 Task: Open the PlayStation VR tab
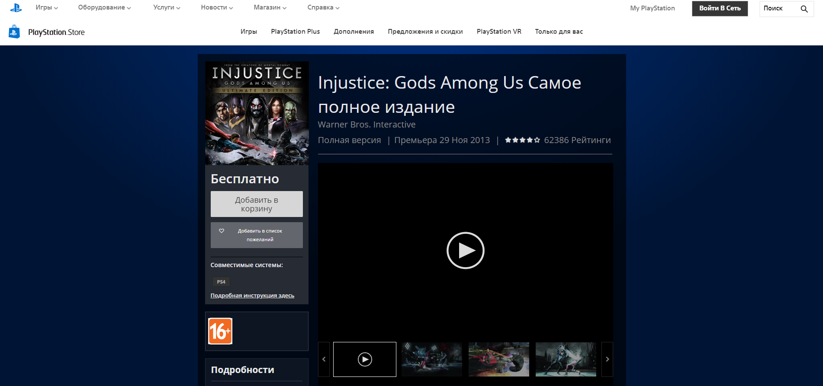pyautogui.click(x=499, y=32)
